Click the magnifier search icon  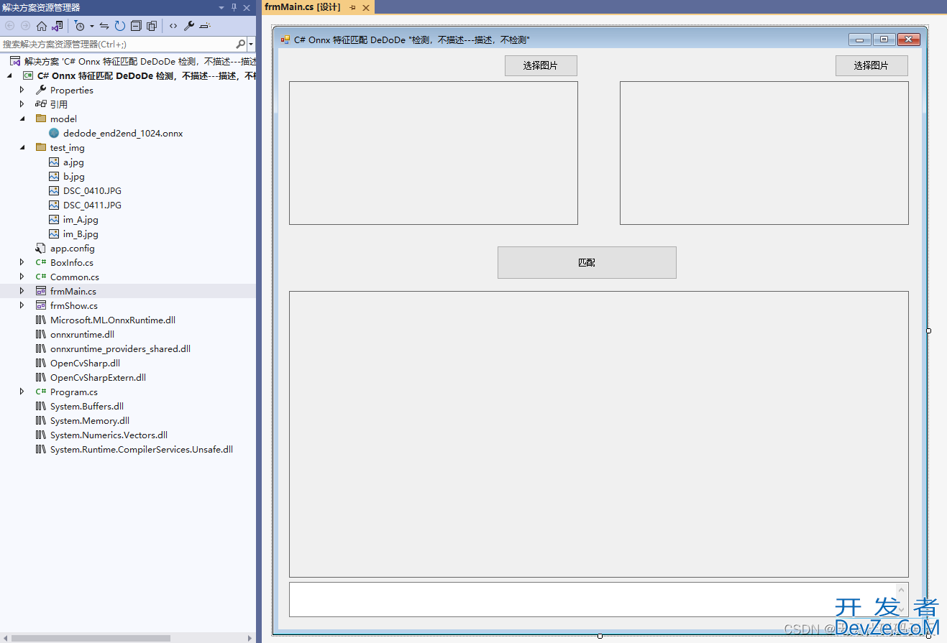pyautogui.click(x=241, y=44)
